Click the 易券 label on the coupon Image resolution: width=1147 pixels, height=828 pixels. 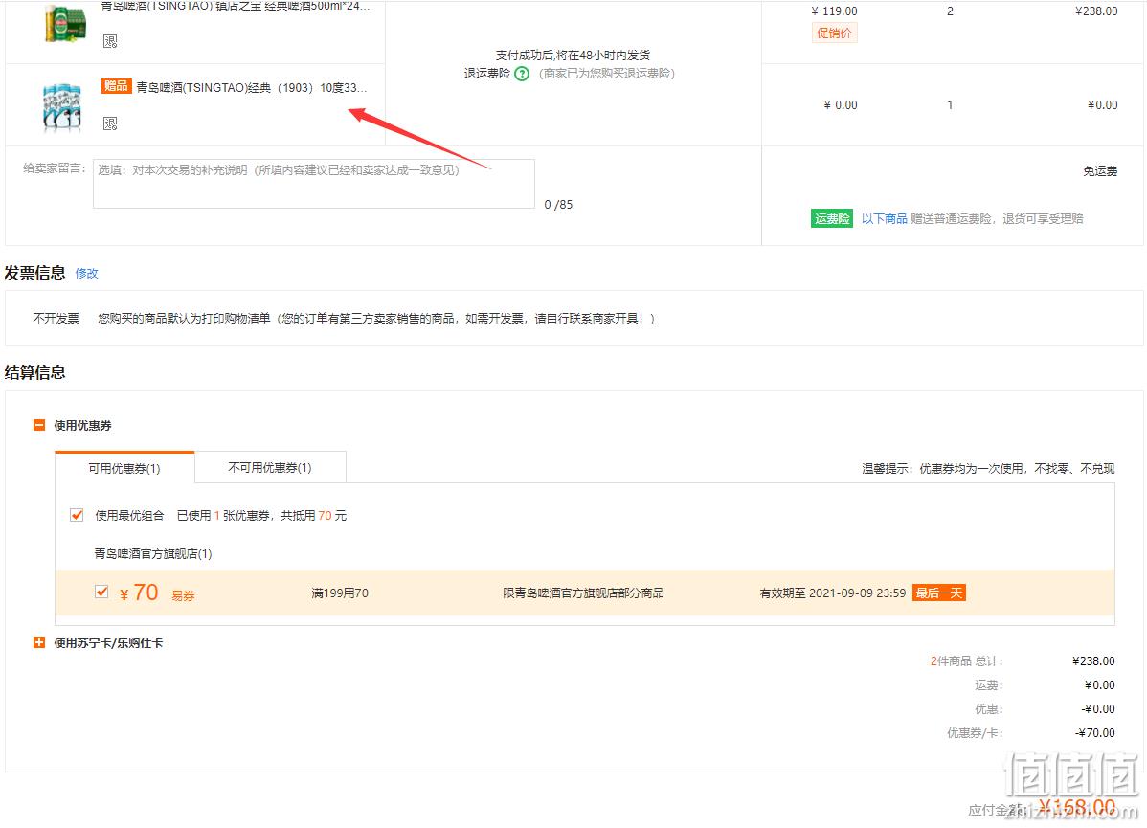coord(183,595)
